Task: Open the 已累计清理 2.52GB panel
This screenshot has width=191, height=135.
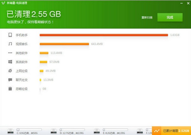Action: point(171,131)
